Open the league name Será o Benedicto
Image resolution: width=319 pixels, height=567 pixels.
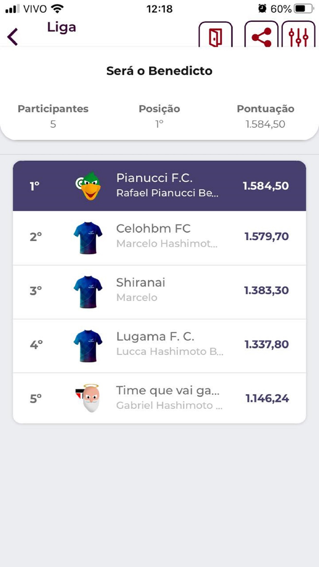[159, 71]
